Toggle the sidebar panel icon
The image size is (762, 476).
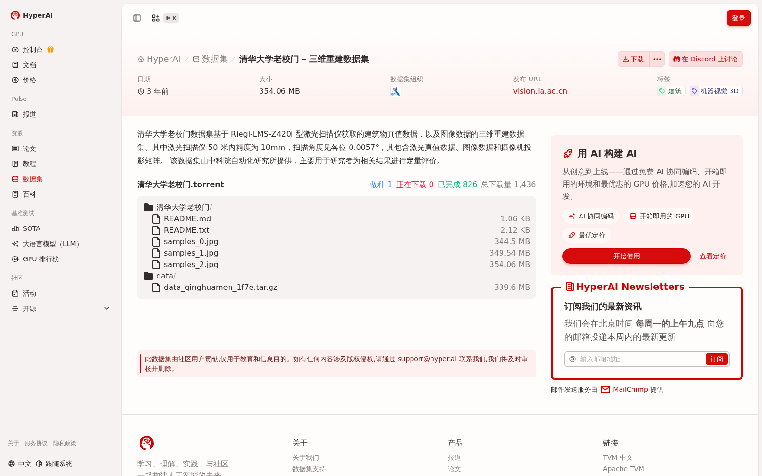137,18
